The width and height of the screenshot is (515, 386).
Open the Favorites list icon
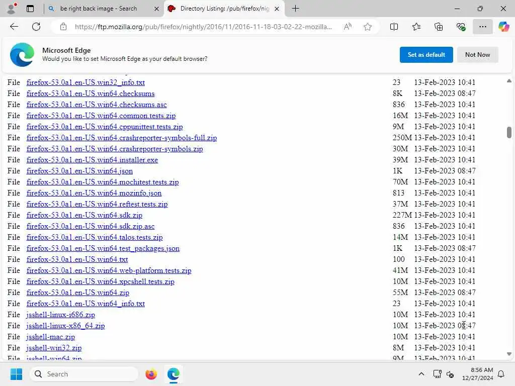tap(416, 27)
